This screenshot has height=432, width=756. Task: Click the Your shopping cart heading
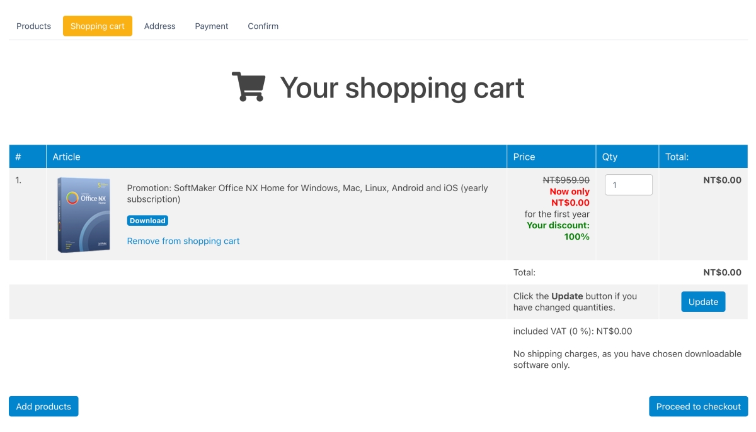(x=402, y=87)
